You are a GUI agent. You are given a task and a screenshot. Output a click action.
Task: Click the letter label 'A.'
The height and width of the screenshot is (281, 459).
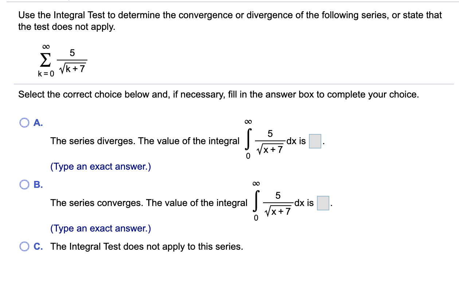[x=38, y=123]
